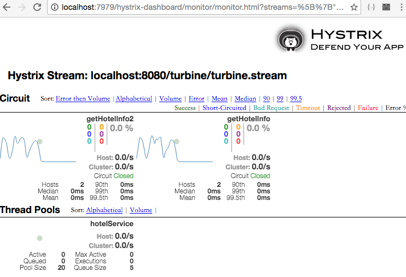Sort circuits by 99.5 percentile
406x277 pixels.
(296, 98)
